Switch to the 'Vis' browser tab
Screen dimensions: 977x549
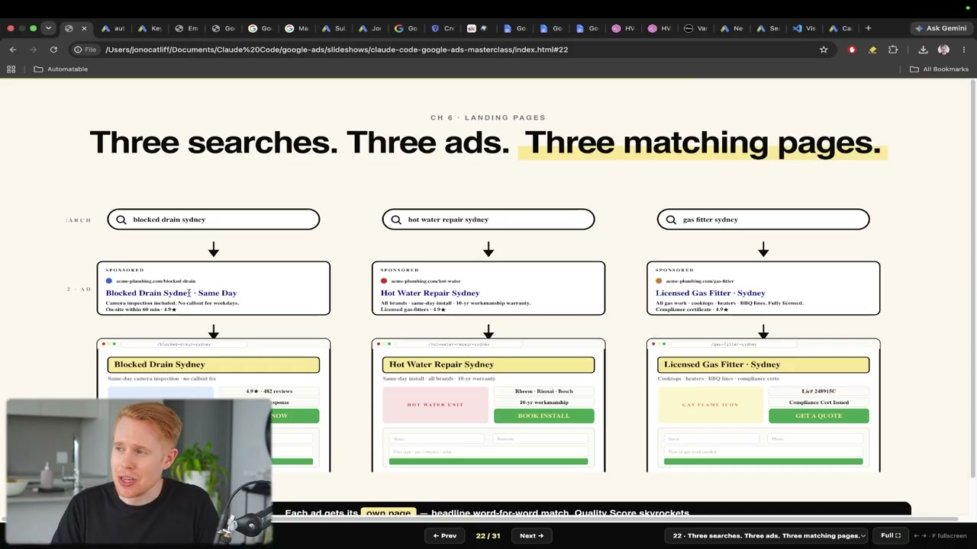tap(804, 28)
